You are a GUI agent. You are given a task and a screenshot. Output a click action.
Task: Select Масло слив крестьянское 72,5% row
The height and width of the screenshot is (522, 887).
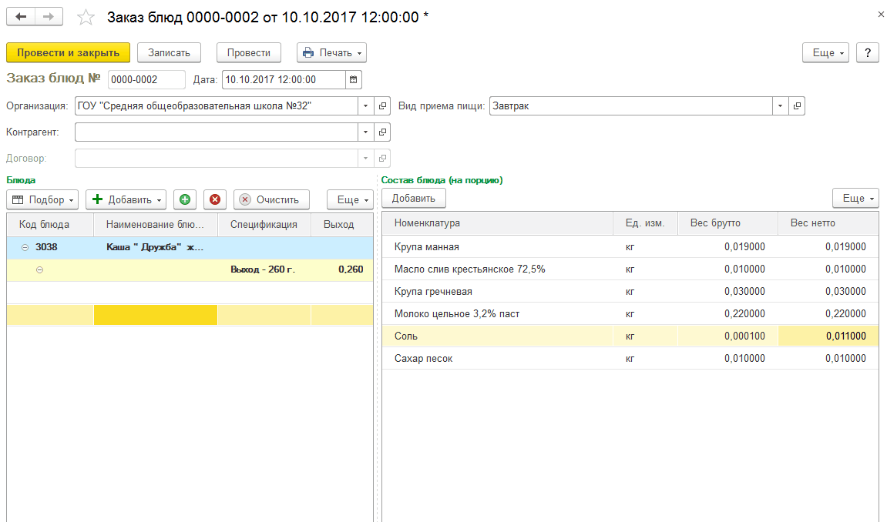[x=630, y=269]
